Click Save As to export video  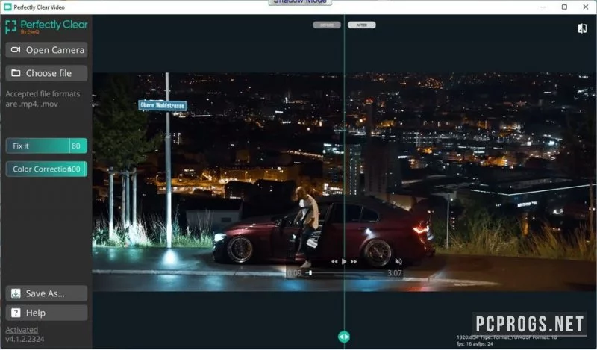46,293
